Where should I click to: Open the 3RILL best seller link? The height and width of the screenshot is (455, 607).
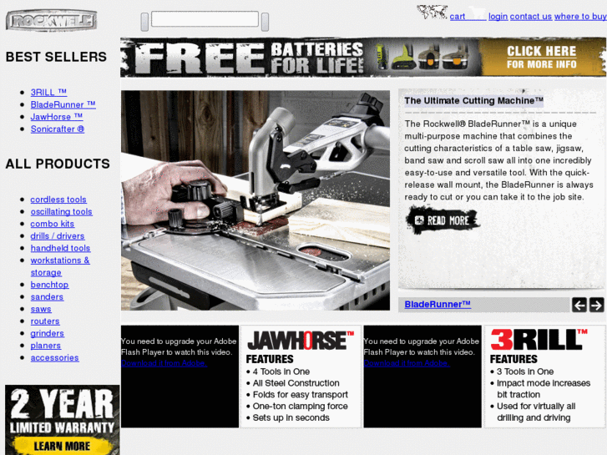coord(48,92)
